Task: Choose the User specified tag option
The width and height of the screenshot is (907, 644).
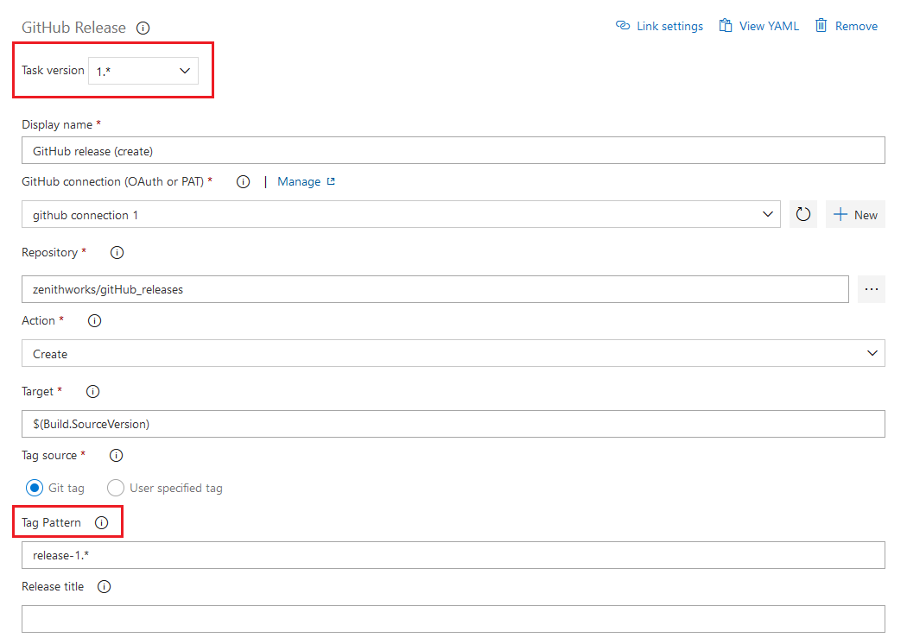Action: (116, 488)
